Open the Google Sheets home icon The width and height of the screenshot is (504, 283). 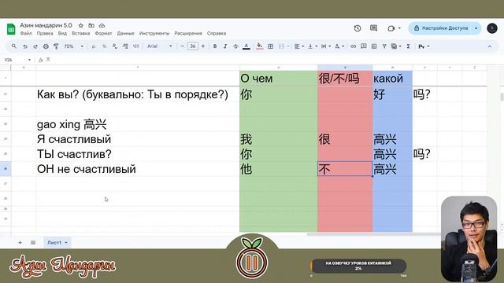11,29
